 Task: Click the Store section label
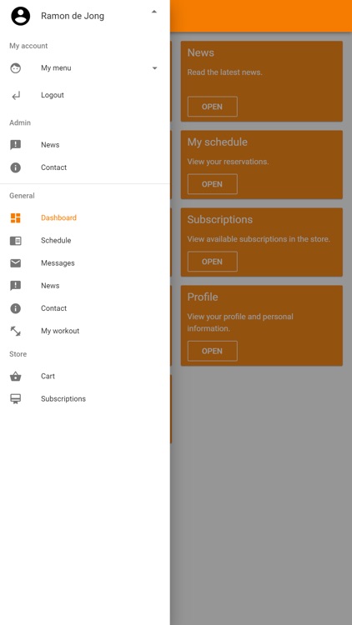pos(18,354)
